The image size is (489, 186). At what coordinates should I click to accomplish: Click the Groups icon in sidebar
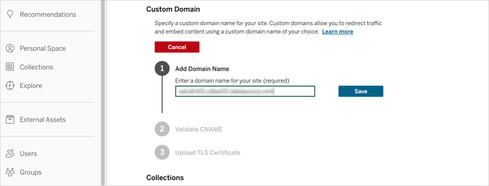pyautogui.click(x=10, y=172)
